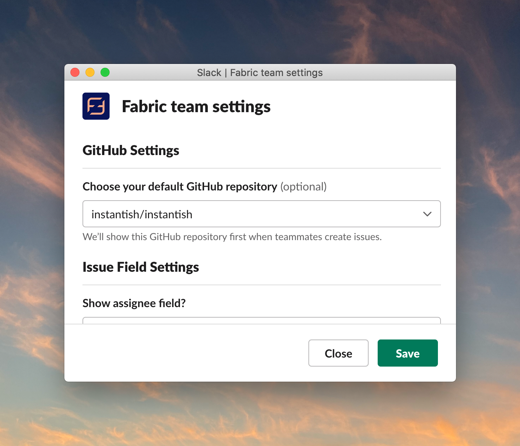Click the 'Issue Field Settings' heading
The image size is (520, 446).
tap(140, 267)
